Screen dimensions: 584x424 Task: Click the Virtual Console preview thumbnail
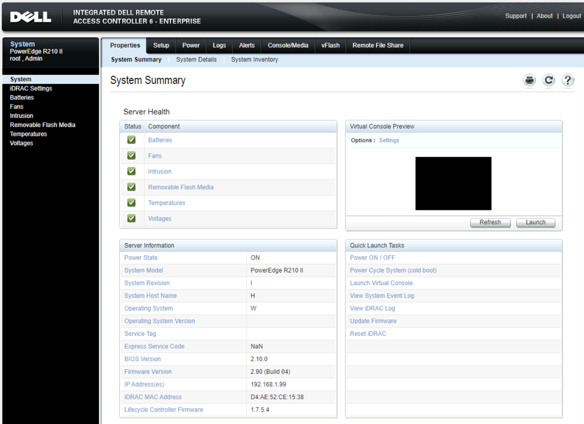453,183
